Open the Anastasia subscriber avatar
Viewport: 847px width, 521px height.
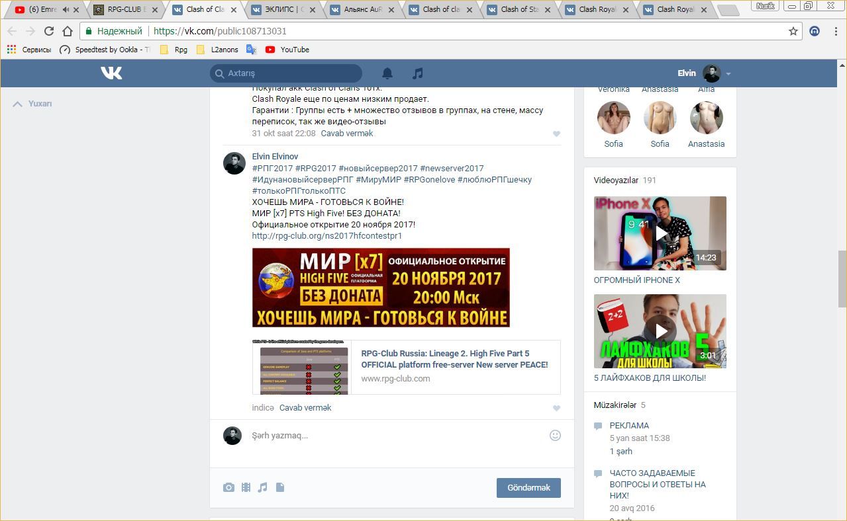point(706,118)
